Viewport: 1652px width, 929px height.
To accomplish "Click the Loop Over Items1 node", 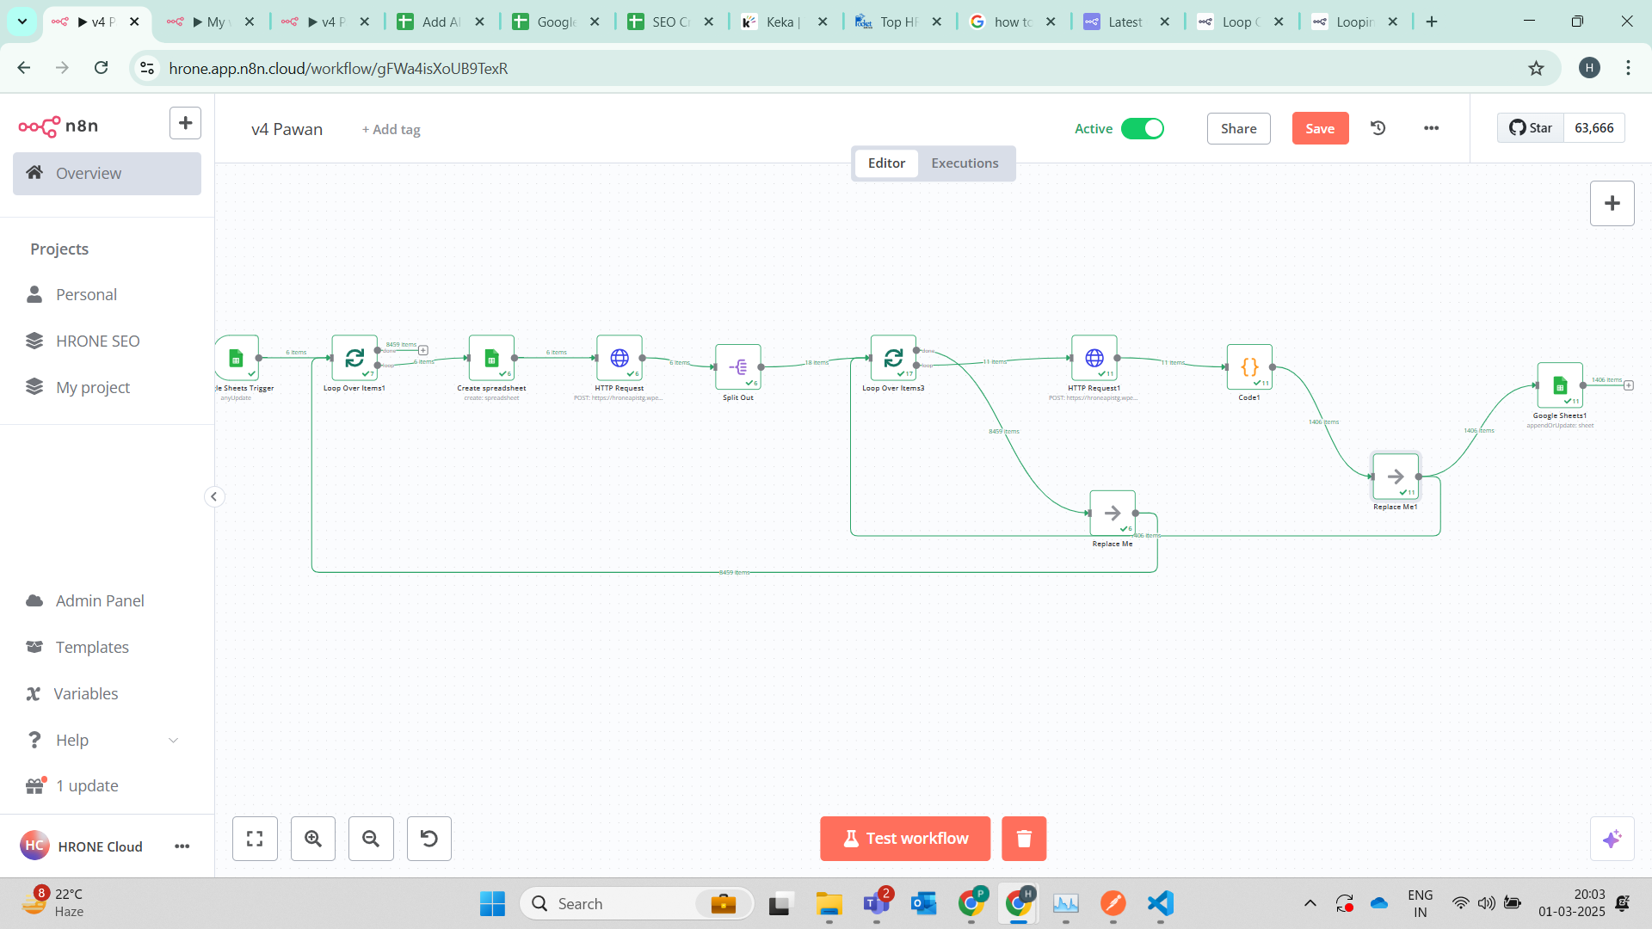I will coord(354,358).
